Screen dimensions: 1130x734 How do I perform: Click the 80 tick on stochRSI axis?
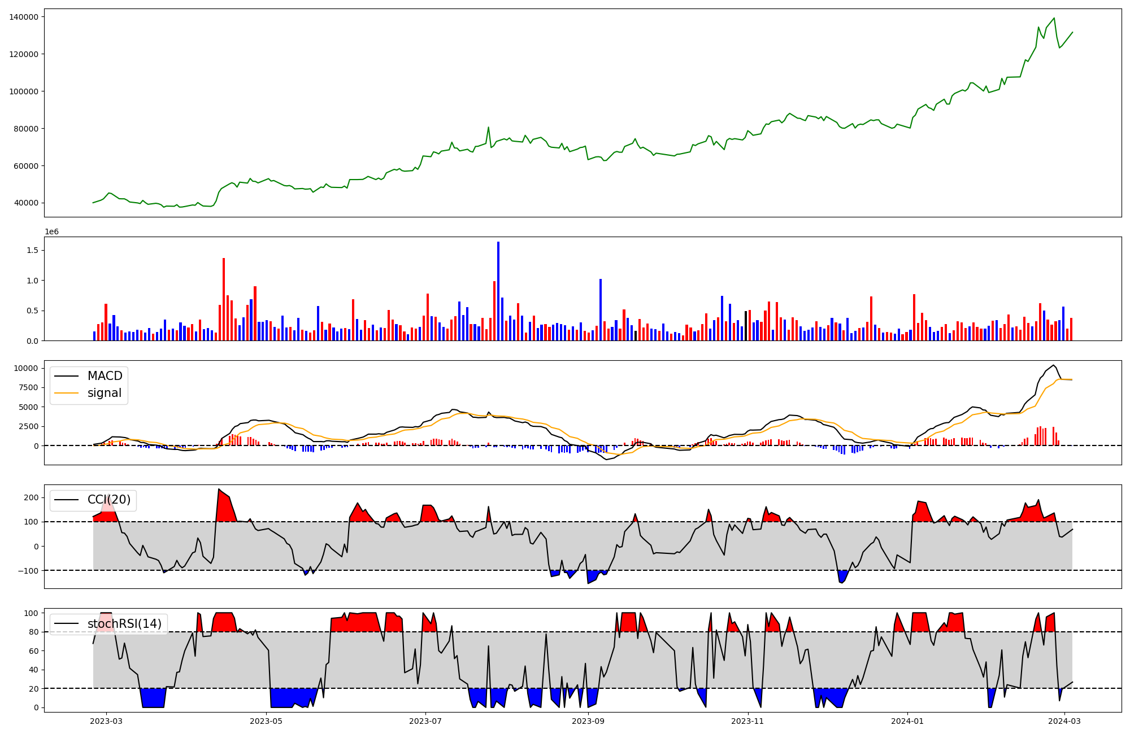(x=35, y=632)
